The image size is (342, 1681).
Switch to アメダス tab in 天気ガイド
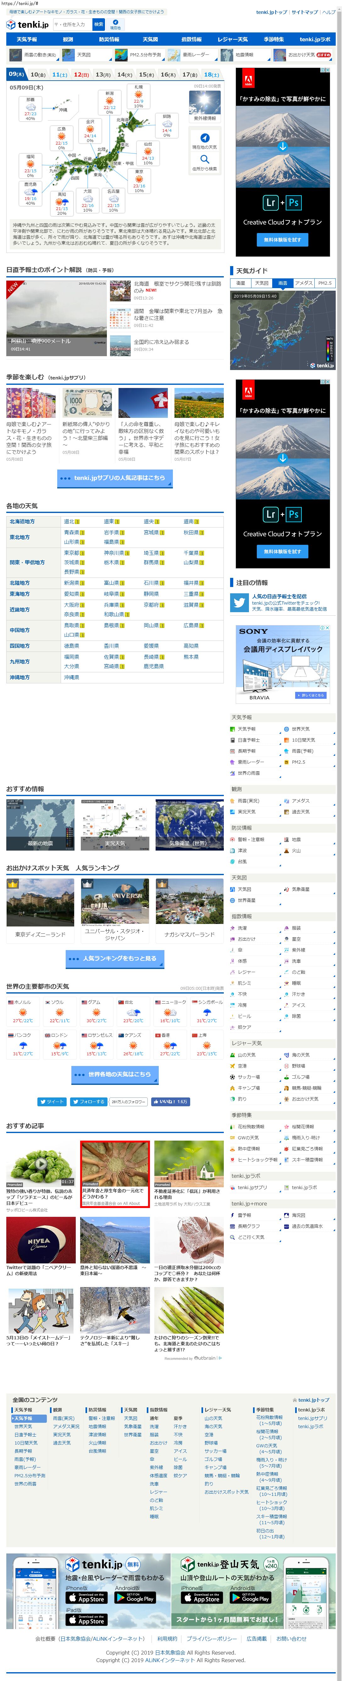[x=304, y=283]
